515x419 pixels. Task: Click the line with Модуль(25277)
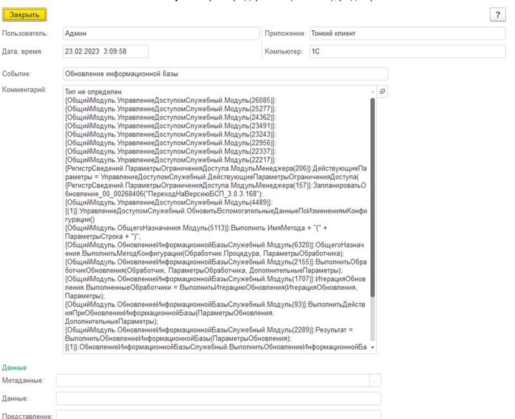(171, 109)
